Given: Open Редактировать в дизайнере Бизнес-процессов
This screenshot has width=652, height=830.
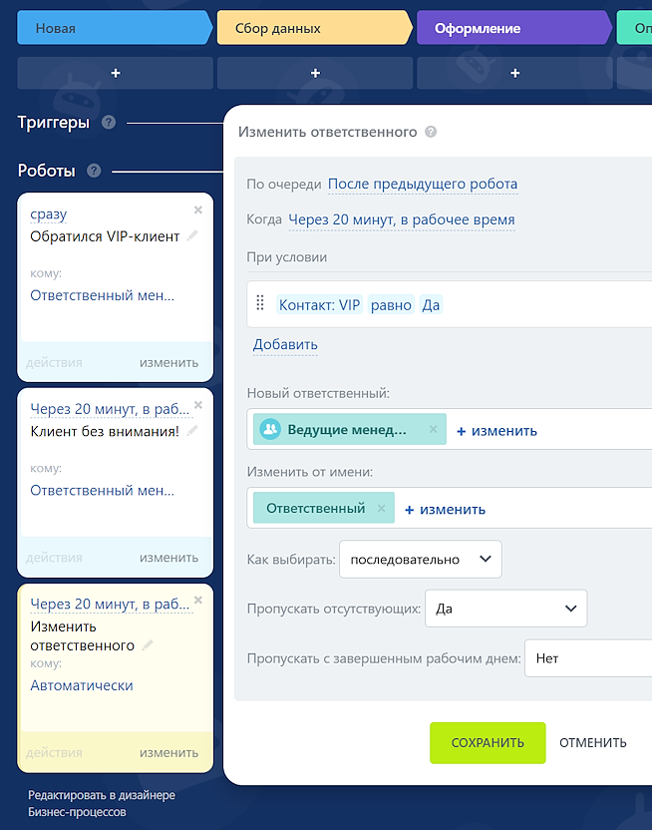Looking at the screenshot, I should click(x=102, y=803).
